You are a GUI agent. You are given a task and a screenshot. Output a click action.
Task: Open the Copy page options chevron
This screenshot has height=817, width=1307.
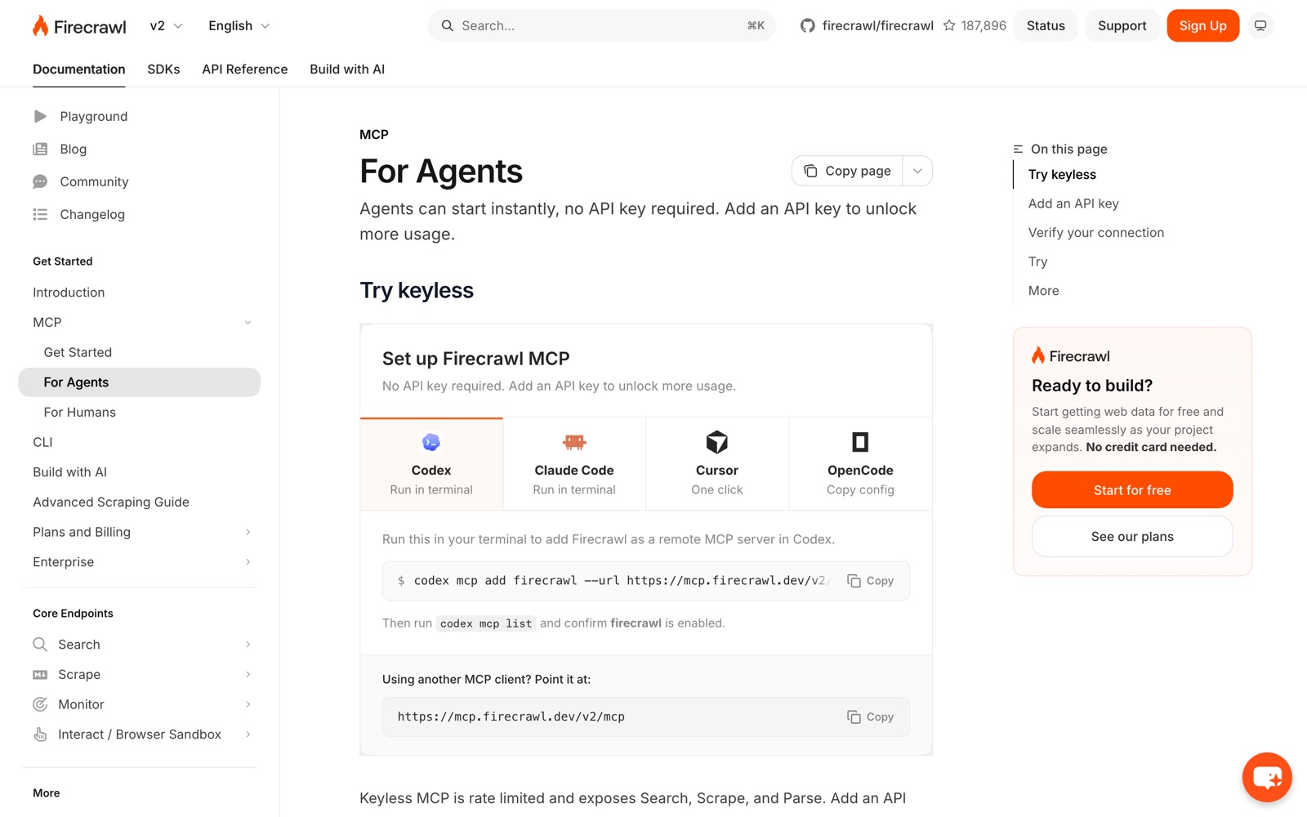[917, 171]
